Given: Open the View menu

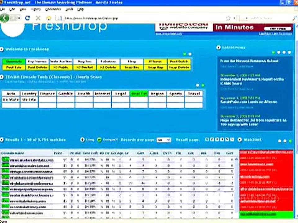Looking at the screenshot, I should 23,9.
